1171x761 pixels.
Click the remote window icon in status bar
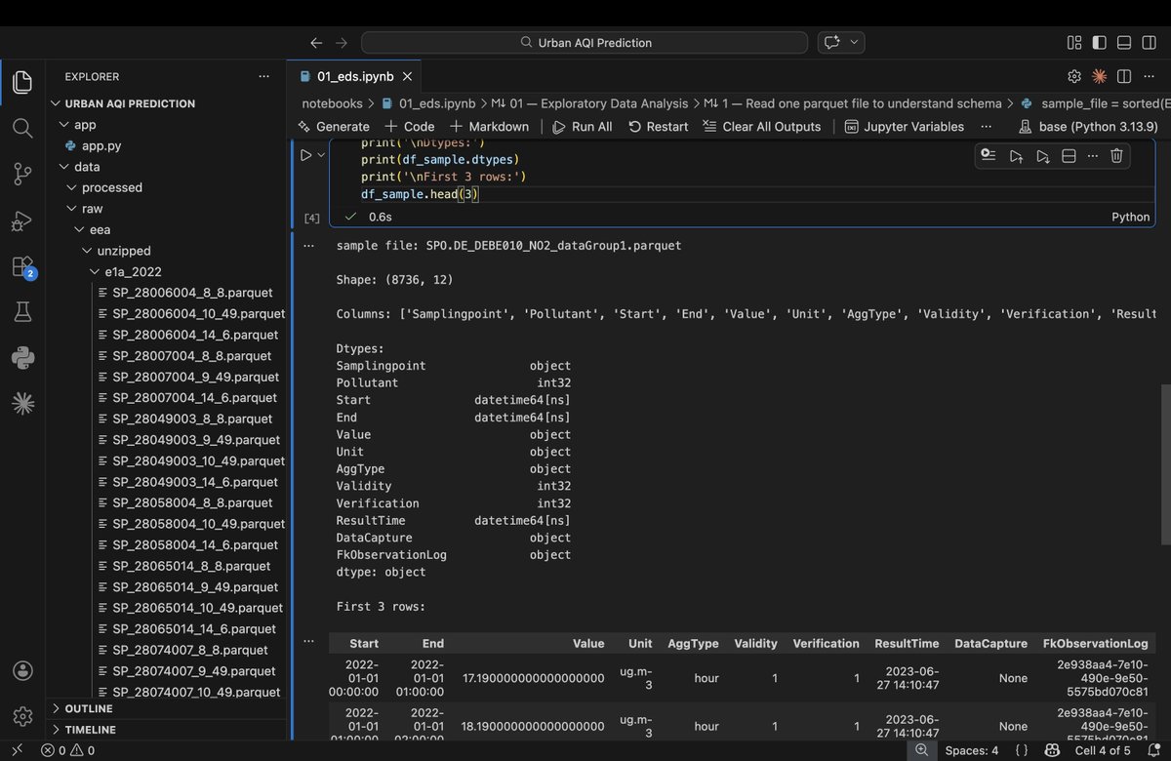click(17, 750)
